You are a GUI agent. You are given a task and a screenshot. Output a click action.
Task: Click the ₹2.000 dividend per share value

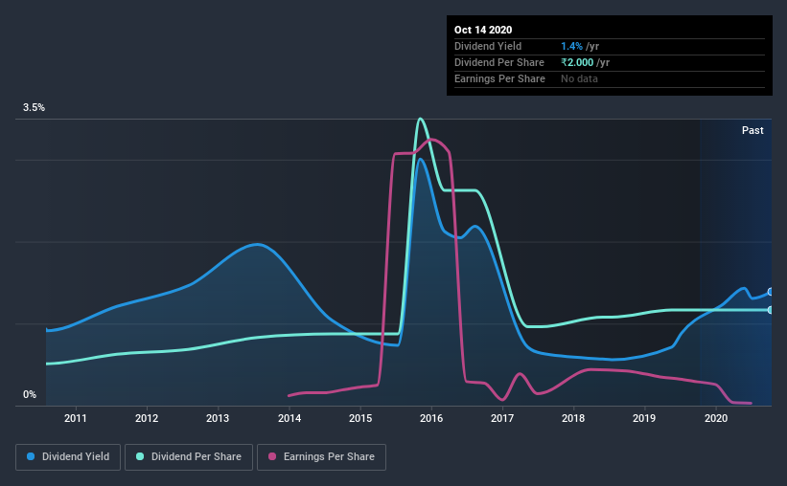[x=577, y=62]
